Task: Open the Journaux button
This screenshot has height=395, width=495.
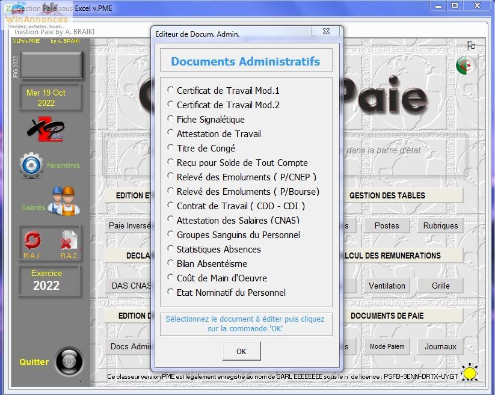Action: click(440, 346)
